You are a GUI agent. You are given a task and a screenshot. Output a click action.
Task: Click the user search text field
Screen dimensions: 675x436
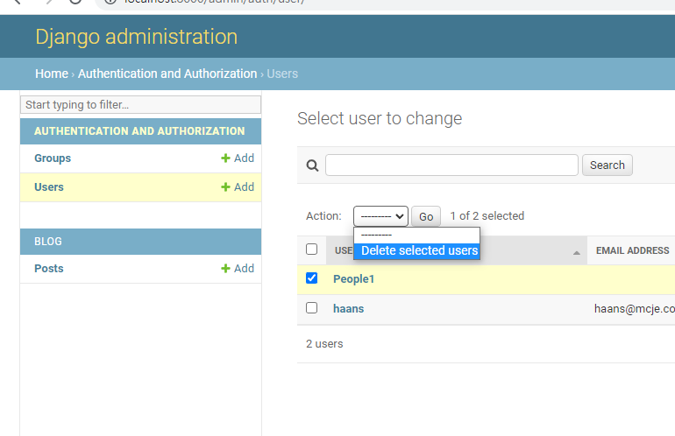tap(451, 165)
